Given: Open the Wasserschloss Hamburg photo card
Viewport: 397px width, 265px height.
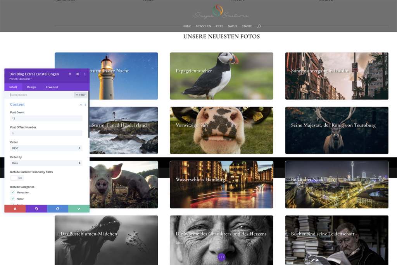Looking at the screenshot, I should [x=221, y=185].
